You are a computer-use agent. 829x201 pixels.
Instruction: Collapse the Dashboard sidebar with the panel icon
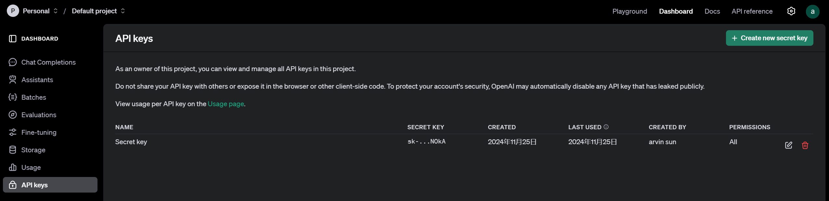click(x=13, y=39)
